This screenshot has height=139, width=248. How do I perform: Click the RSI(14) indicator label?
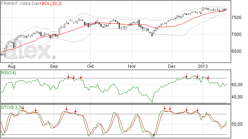9,73
